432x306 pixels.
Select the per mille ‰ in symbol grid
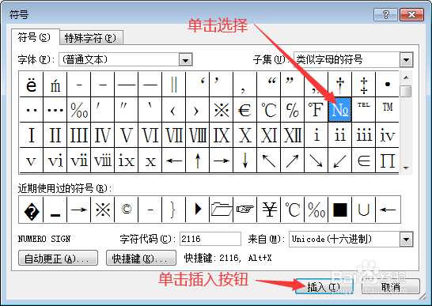pos(79,110)
